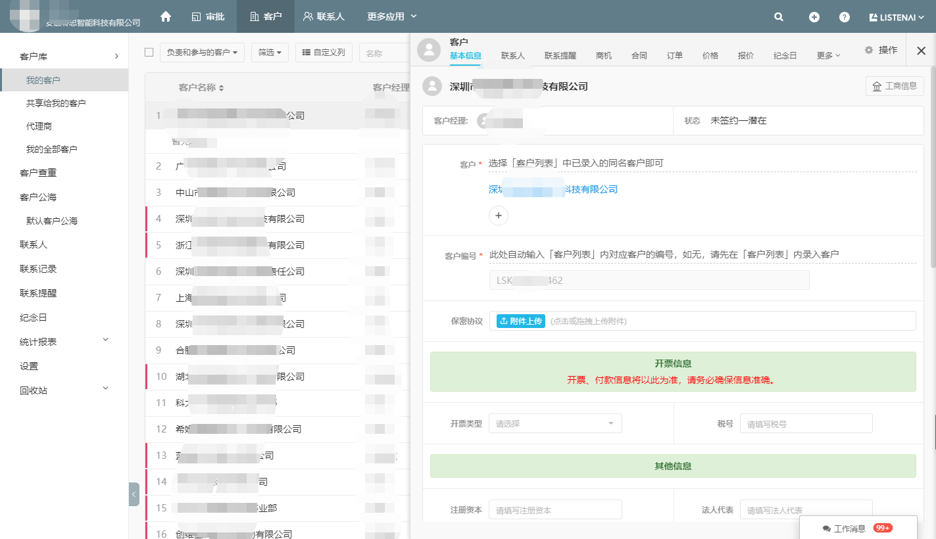Click the 税号 input field
Image resolution: width=936 pixels, height=539 pixels.
pos(806,423)
